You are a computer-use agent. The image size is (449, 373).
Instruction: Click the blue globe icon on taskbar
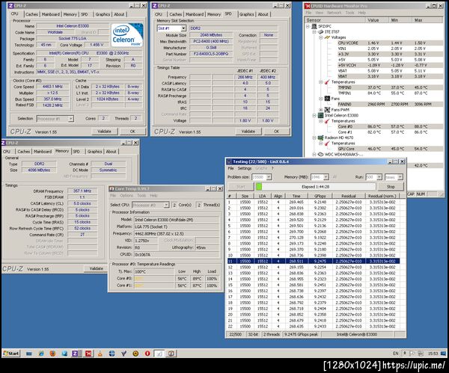pos(112,354)
